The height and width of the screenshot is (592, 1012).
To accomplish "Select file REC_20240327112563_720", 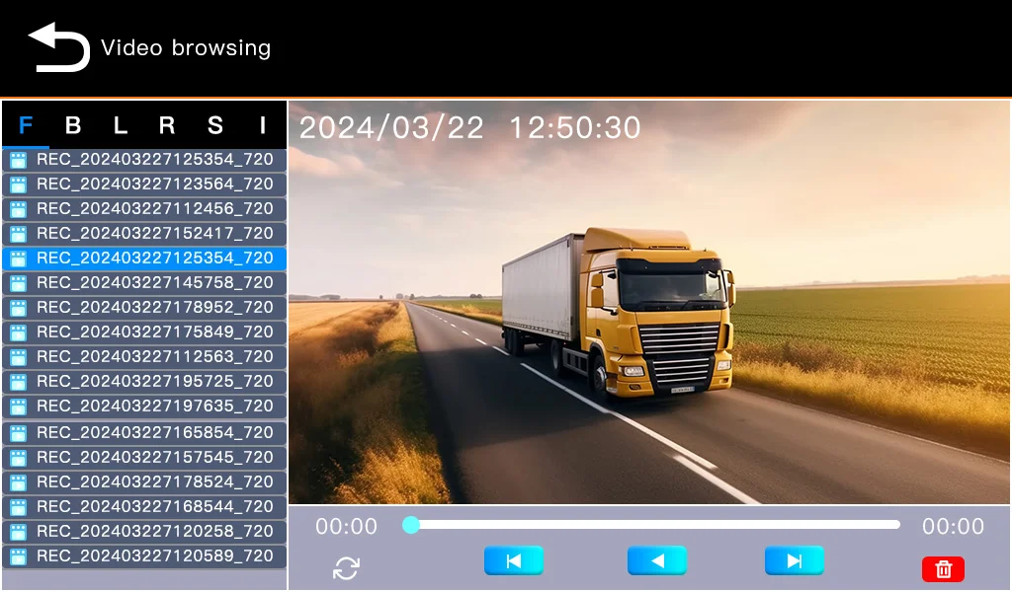I will (144, 356).
